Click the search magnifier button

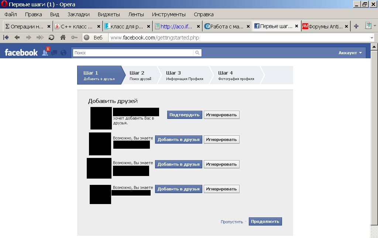pos(197,53)
